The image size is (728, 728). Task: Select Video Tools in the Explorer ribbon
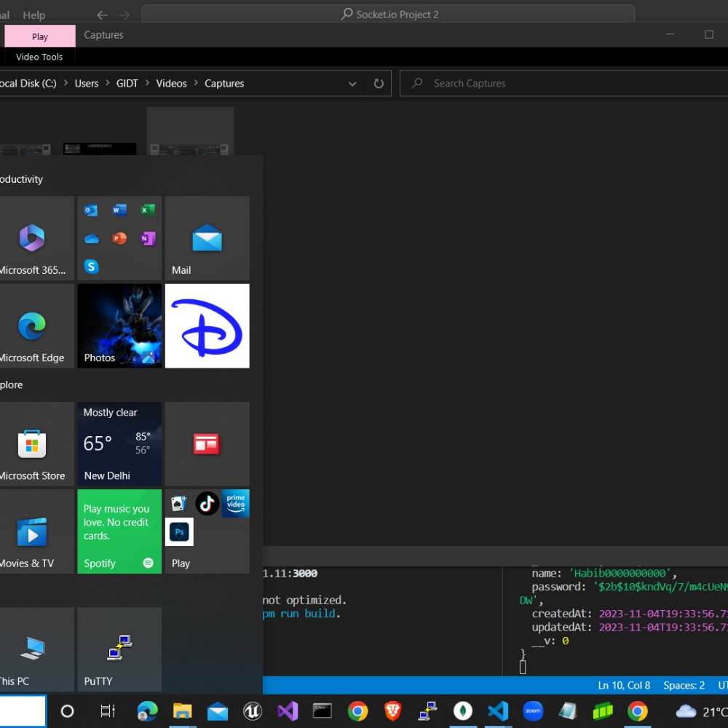(x=39, y=57)
